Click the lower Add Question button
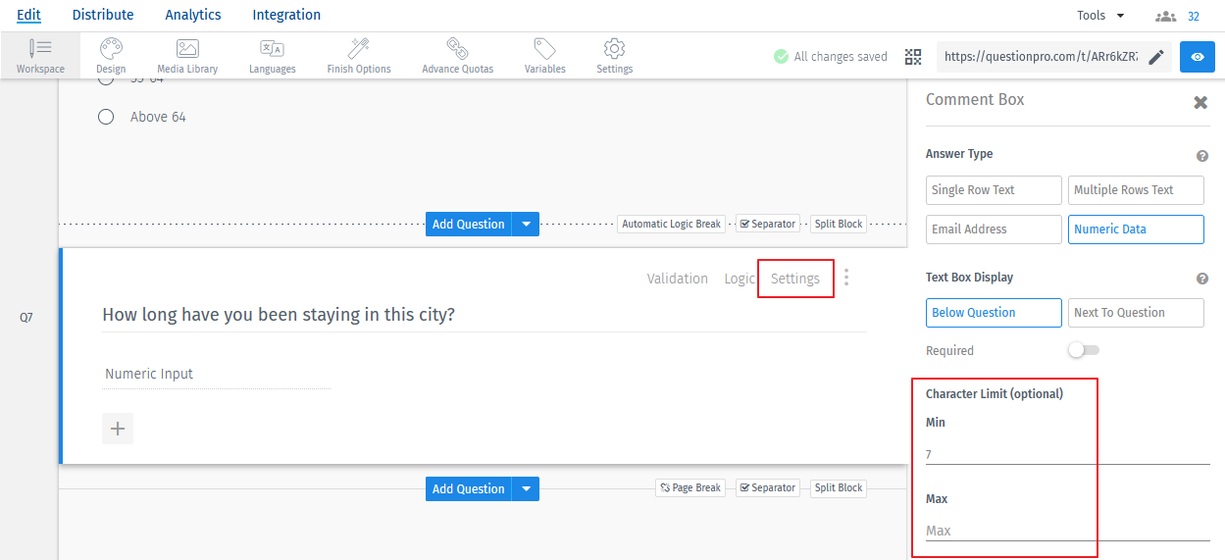Image resolution: width=1225 pixels, height=560 pixels. click(x=469, y=488)
